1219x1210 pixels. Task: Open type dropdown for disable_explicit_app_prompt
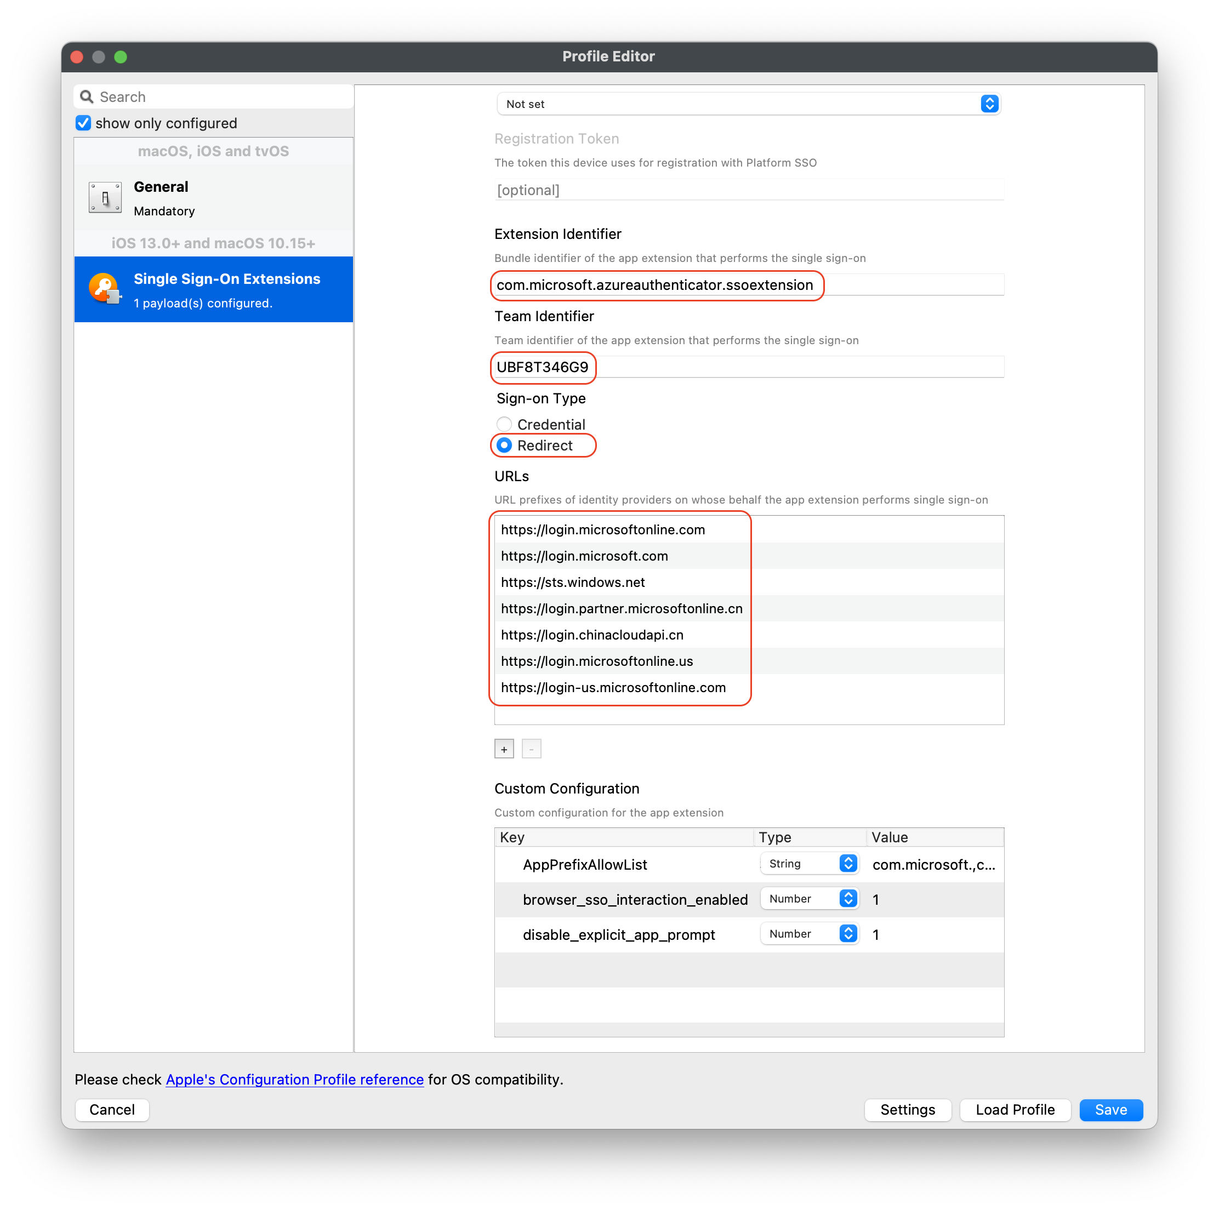[810, 934]
